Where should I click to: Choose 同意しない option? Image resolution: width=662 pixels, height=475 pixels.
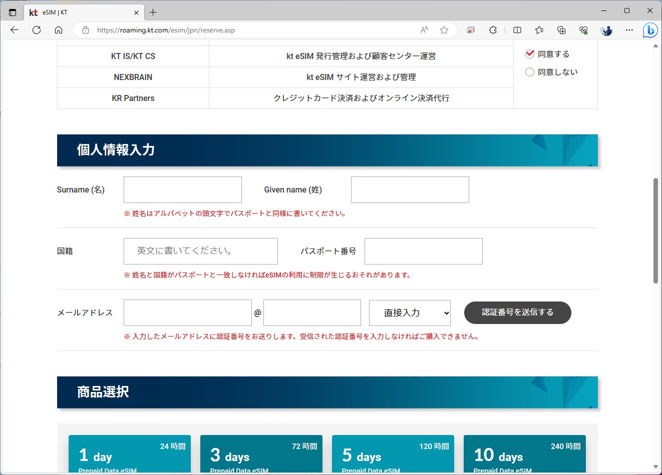529,72
